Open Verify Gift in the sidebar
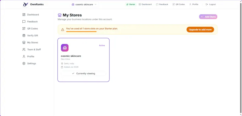Image resolution: width=242 pixels, height=116 pixels. [30, 35]
